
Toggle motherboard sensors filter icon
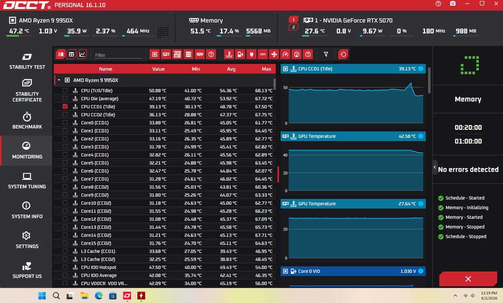pyautogui.click(x=177, y=54)
